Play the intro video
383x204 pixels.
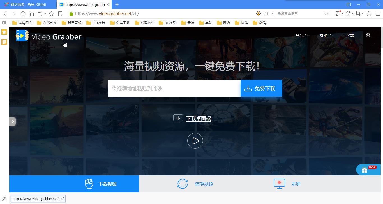point(195,141)
